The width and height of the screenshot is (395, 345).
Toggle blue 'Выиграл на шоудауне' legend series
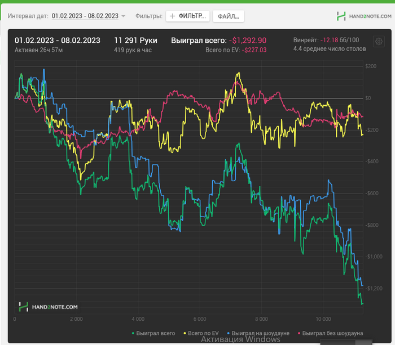[x=258, y=333]
